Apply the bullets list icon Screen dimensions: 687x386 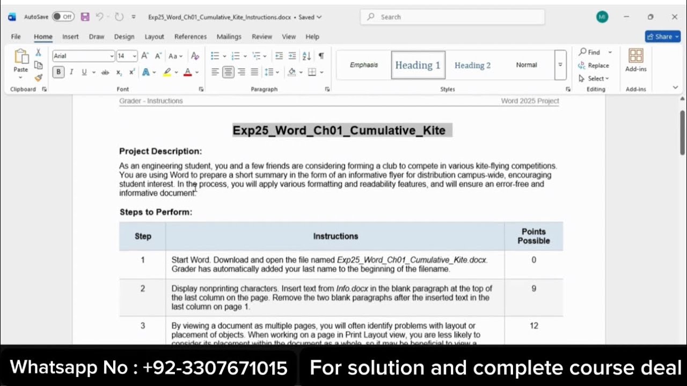click(x=215, y=56)
